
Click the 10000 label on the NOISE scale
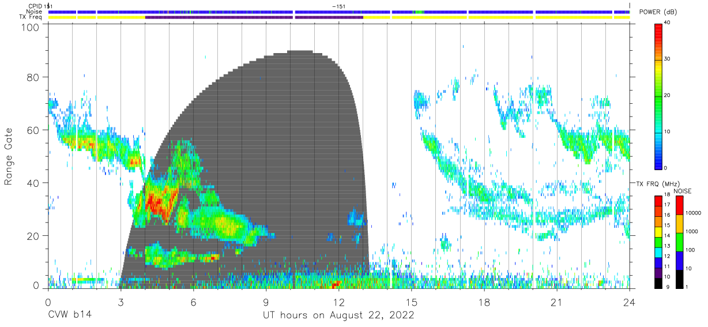click(x=692, y=213)
